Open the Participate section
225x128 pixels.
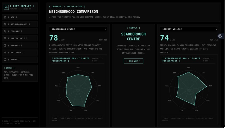tap(20, 38)
